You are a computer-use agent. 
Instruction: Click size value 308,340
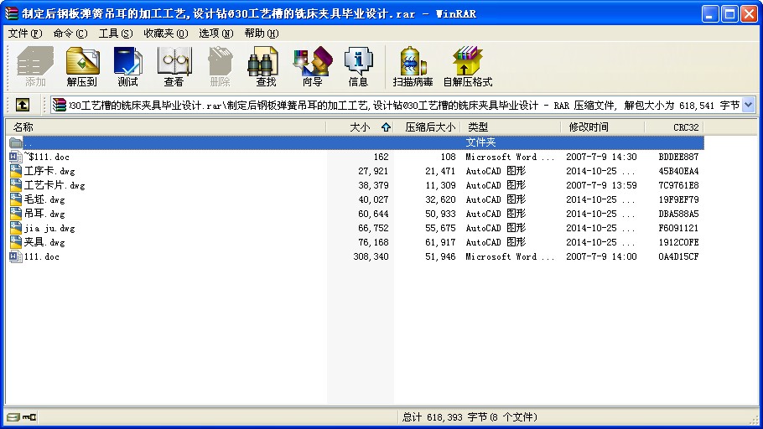pos(371,256)
